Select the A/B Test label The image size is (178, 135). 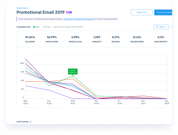(x=47, y=27)
